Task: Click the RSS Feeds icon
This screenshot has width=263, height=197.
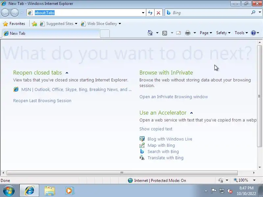Action: point(165,33)
